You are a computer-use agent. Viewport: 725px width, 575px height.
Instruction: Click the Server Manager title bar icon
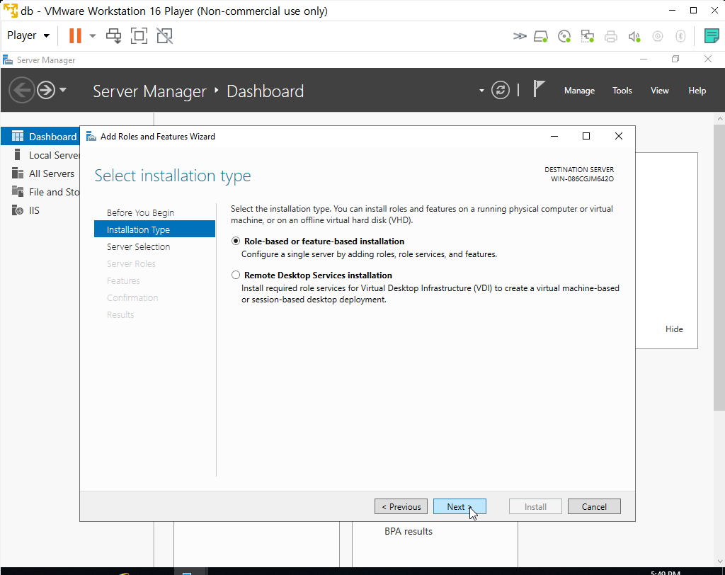[7, 59]
